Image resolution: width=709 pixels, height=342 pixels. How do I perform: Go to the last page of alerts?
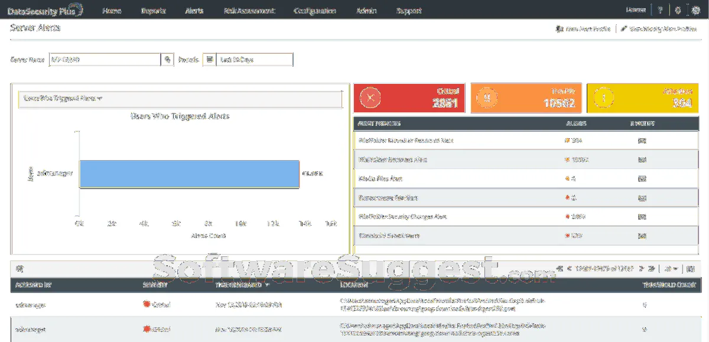[x=651, y=269]
